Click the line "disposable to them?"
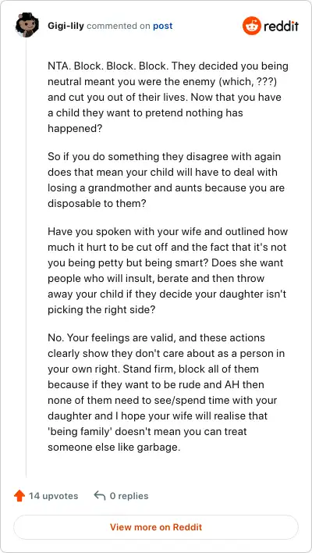The height and width of the screenshot is (553, 312). (x=97, y=204)
